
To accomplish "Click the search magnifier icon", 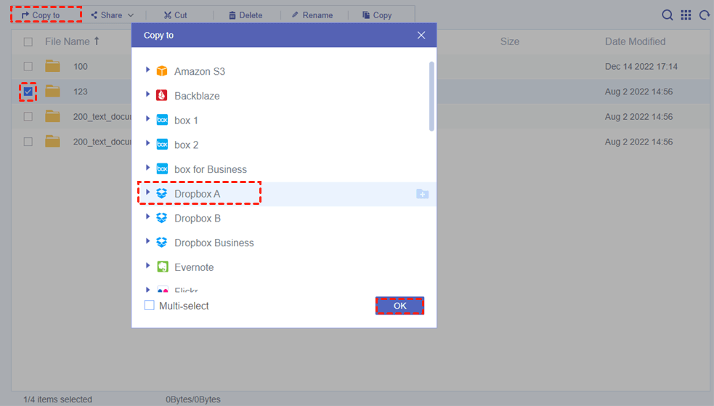I will pyautogui.click(x=667, y=15).
